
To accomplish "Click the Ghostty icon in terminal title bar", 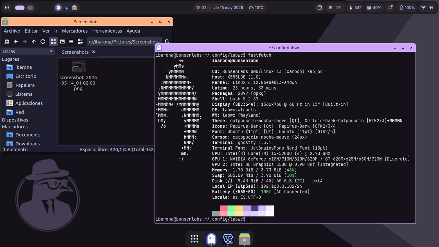I will pyautogui.click(x=159, y=48).
